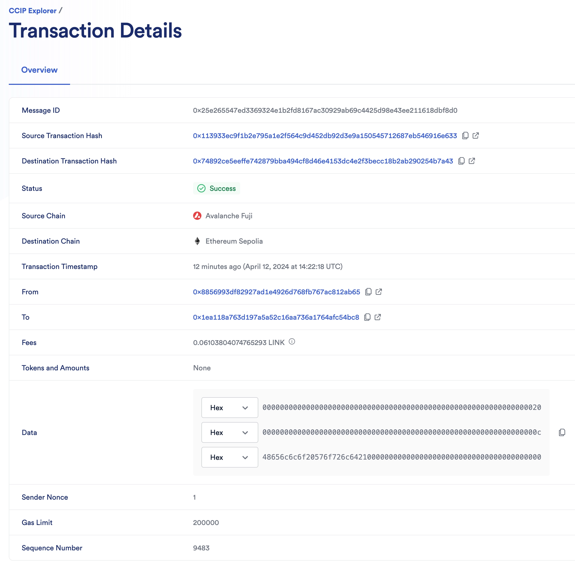Click the To address hyperlink

coord(276,317)
